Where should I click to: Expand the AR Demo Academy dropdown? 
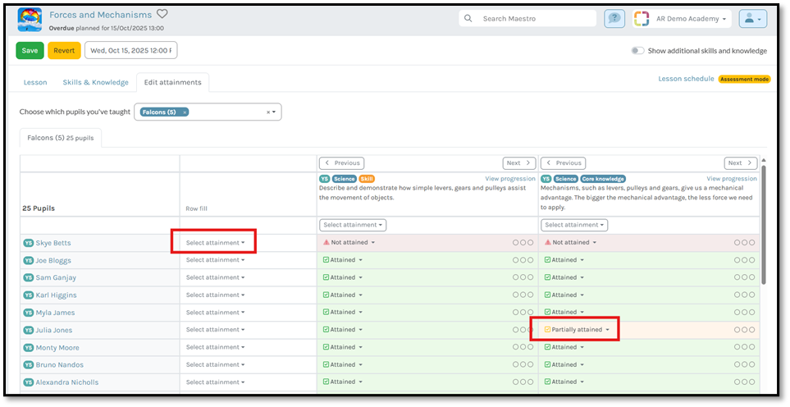[x=724, y=18]
